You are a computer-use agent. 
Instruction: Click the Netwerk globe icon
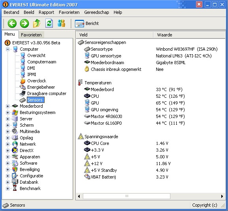click(x=15, y=144)
